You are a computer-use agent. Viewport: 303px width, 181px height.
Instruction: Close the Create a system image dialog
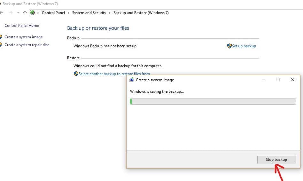[x=292, y=80]
